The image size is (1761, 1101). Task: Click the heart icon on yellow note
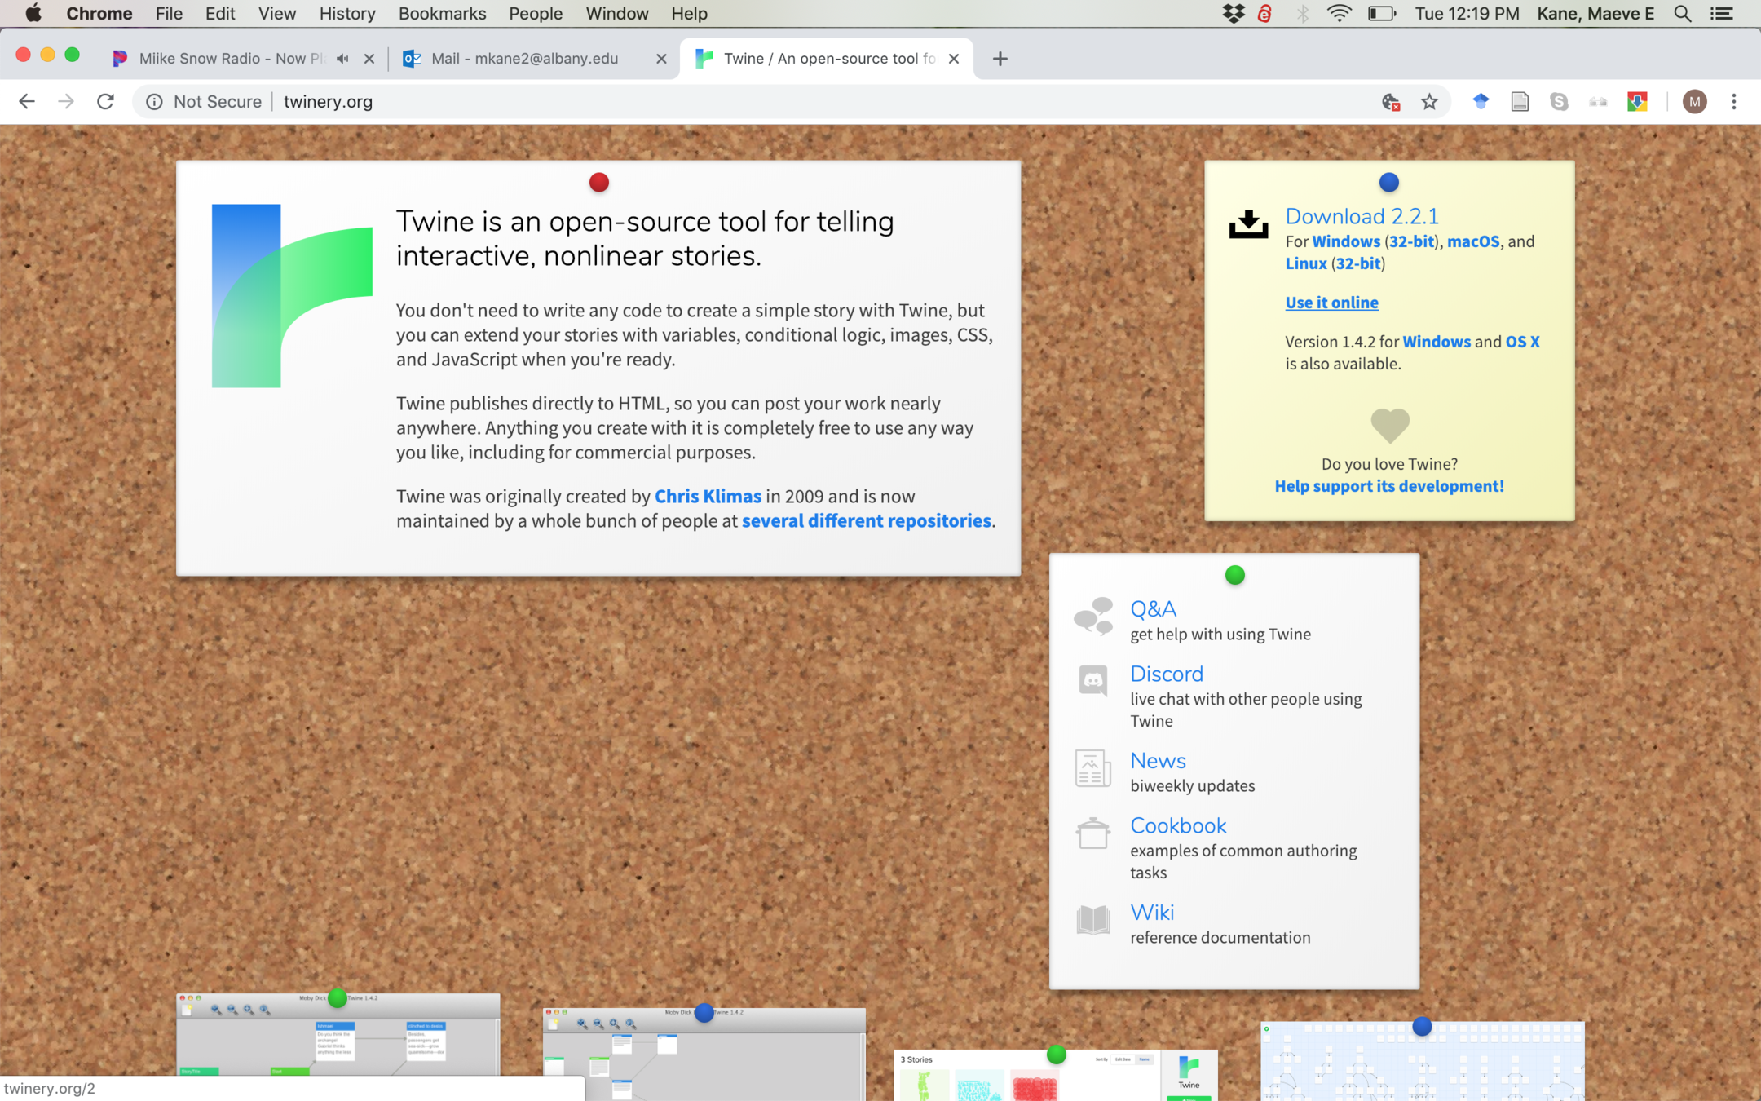pyautogui.click(x=1389, y=425)
